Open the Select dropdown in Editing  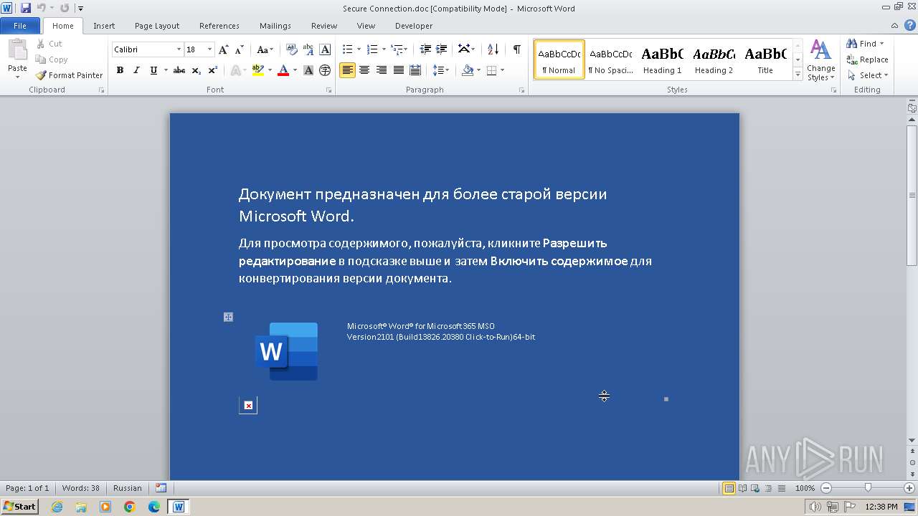(x=868, y=75)
